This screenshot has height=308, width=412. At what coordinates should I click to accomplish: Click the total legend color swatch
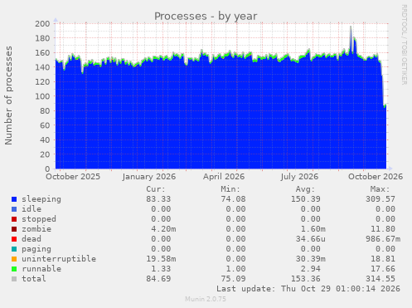tap(14, 279)
